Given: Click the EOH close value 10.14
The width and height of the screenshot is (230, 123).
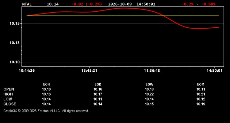Looking at the screenshot, I should [46, 104].
